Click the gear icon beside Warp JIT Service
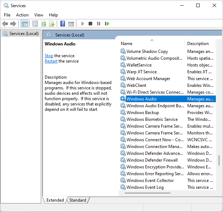 click(123, 72)
